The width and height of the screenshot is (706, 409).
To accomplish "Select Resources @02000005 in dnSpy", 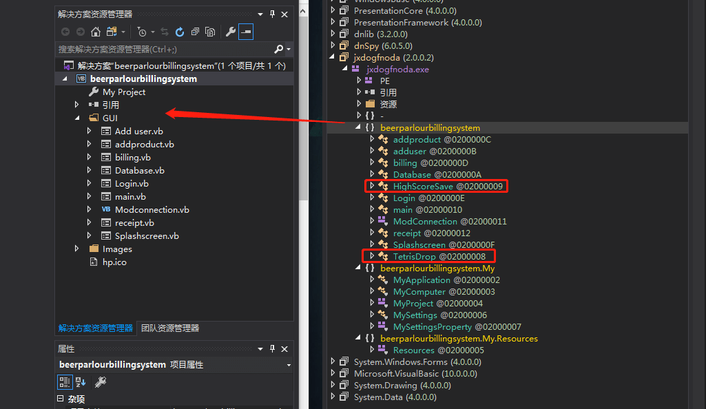I will click(439, 350).
